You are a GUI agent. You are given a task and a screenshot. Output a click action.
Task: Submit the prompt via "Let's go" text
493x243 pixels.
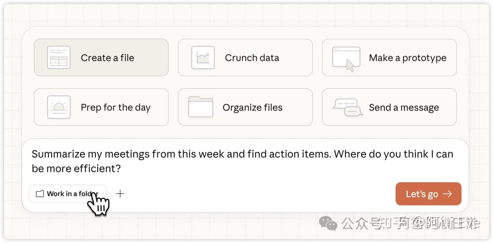point(421,194)
